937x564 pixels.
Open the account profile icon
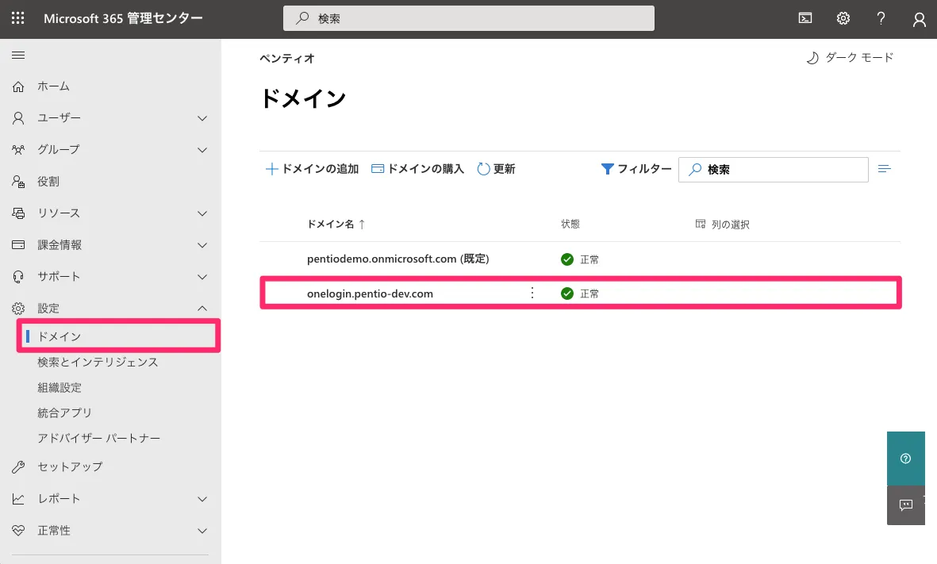(919, 19)
